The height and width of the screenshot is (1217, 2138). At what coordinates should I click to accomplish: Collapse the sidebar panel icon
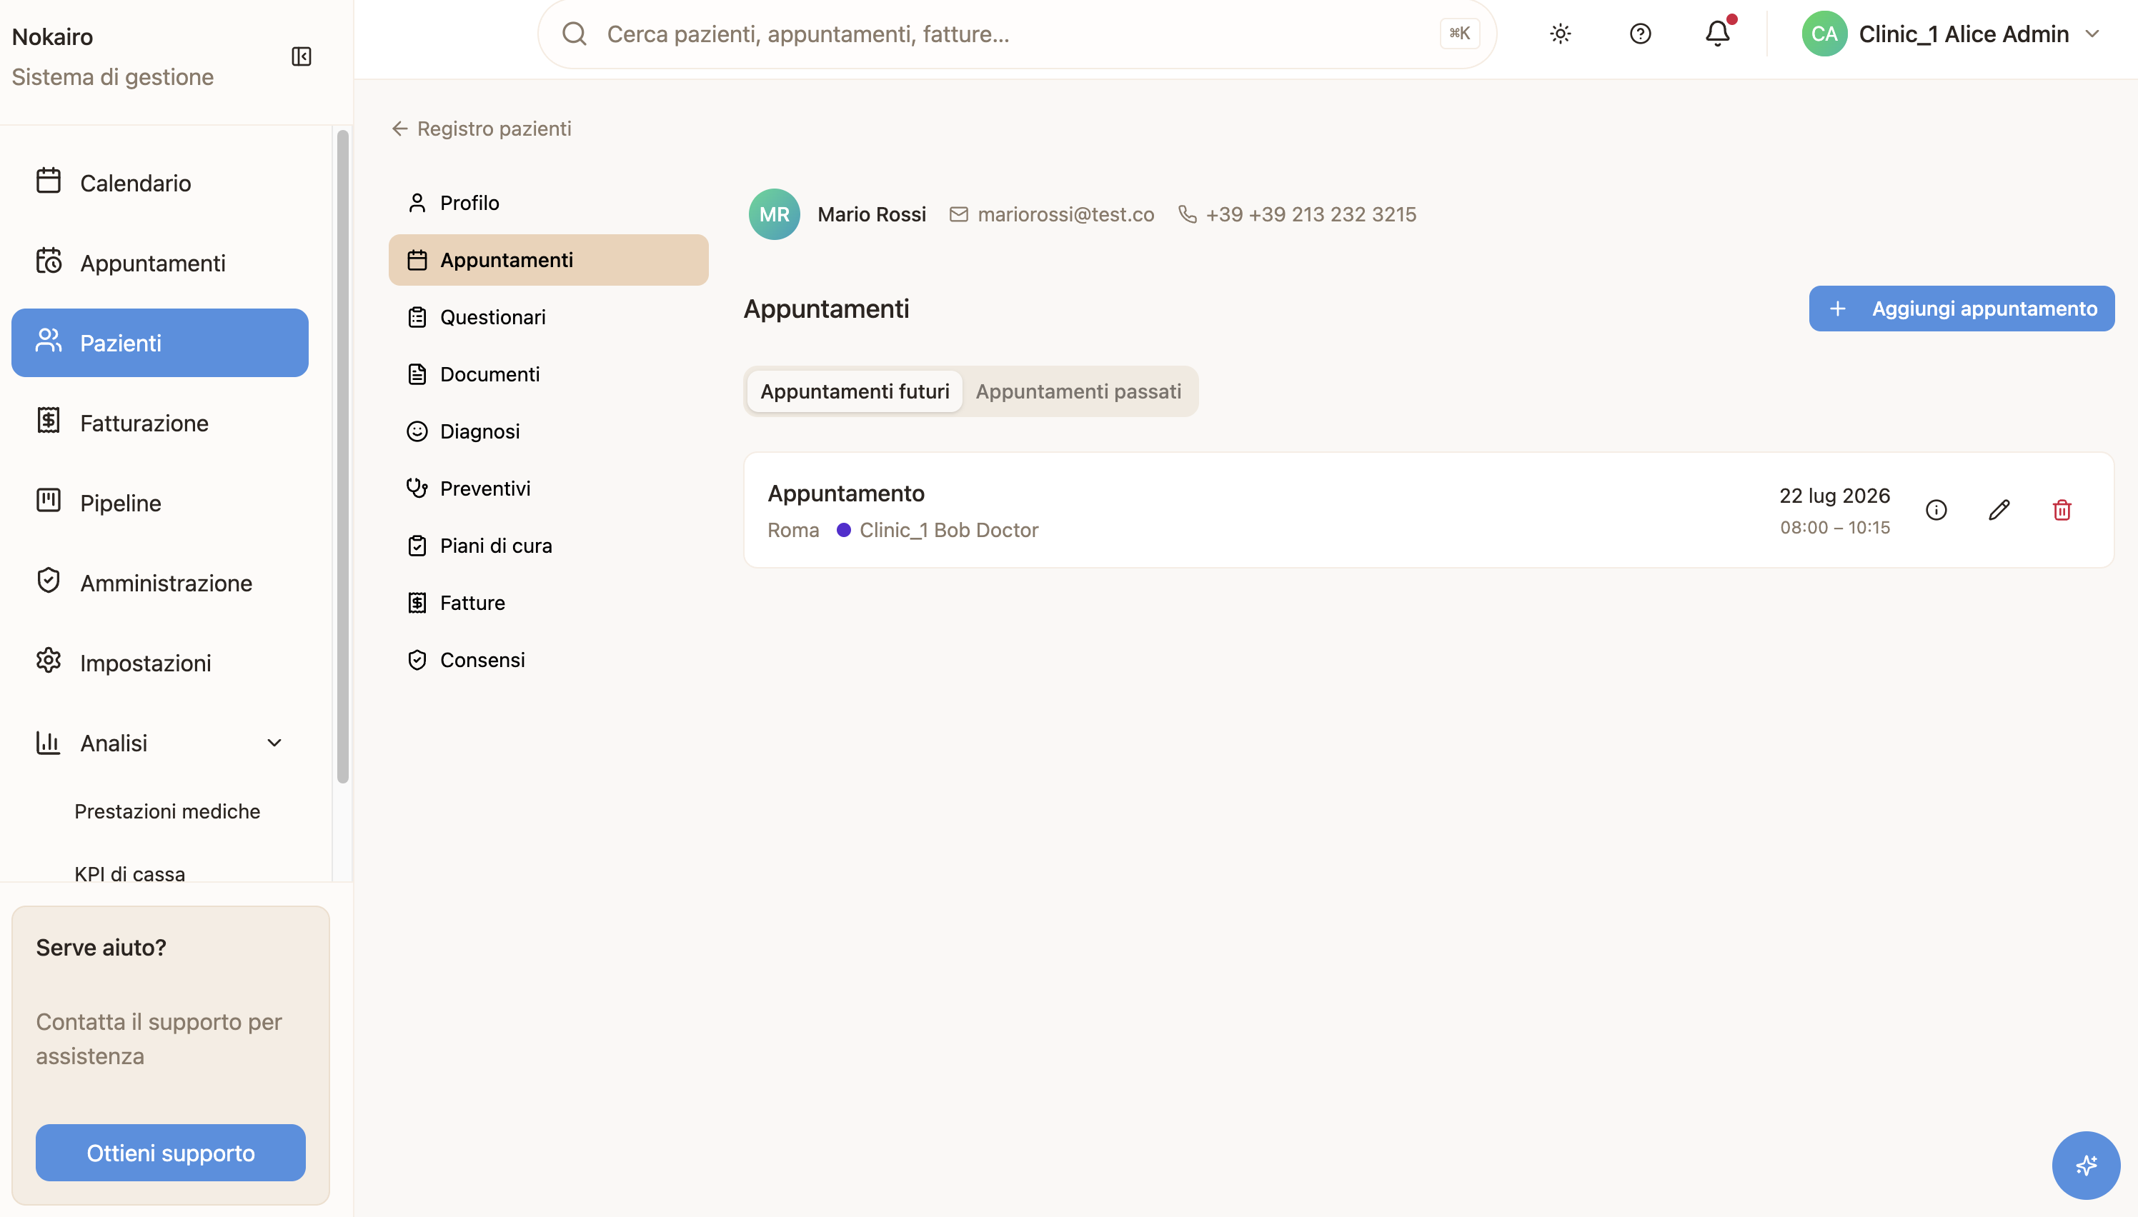coord(301,57)
